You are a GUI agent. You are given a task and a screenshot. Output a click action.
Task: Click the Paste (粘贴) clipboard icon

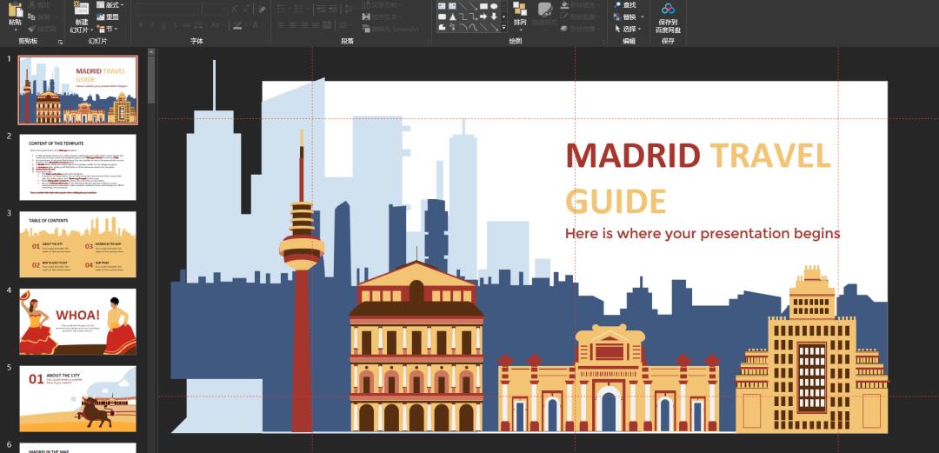(15, 10)
